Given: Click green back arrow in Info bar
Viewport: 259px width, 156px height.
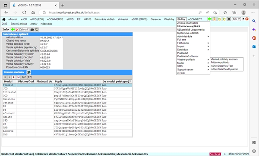Looking at the screenshot, I should [x=13, y=29].
